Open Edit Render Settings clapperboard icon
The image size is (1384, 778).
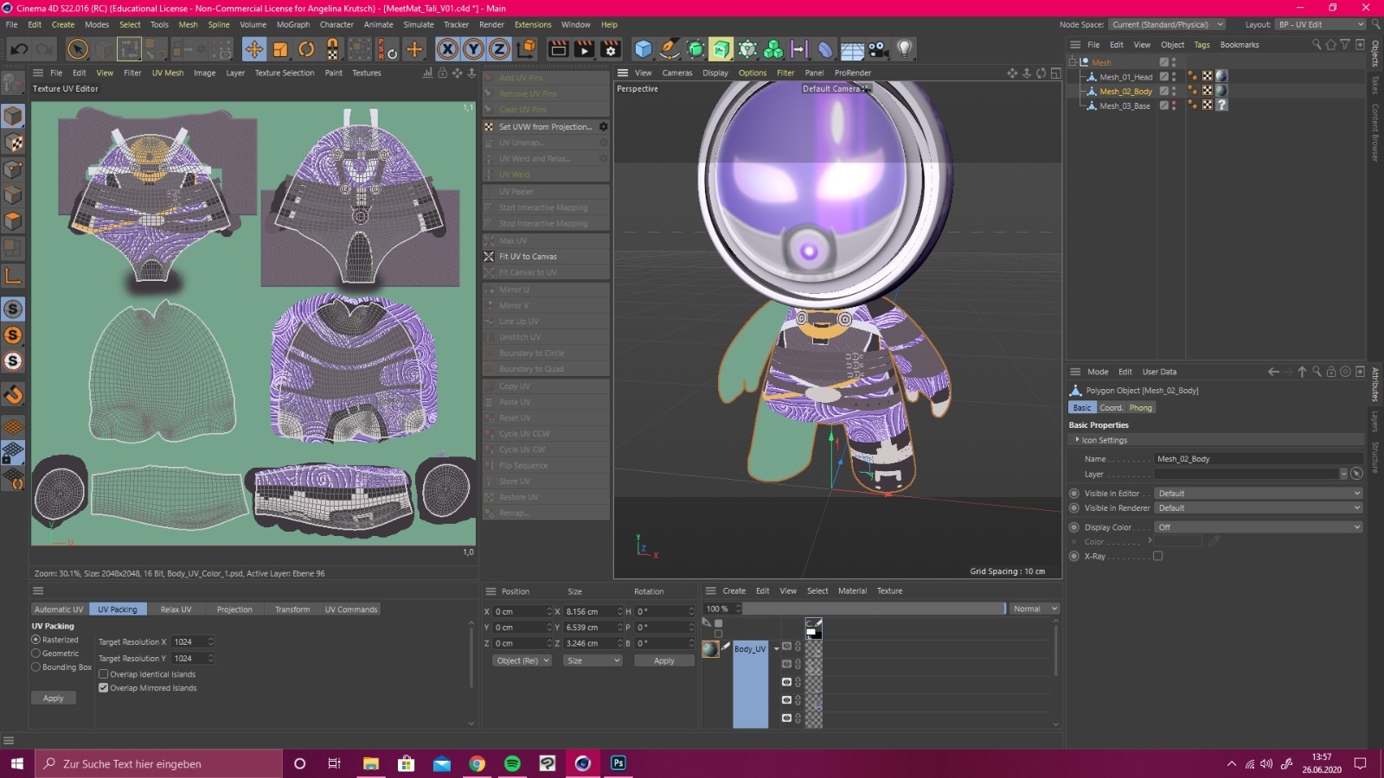click(x=611, y=49)
